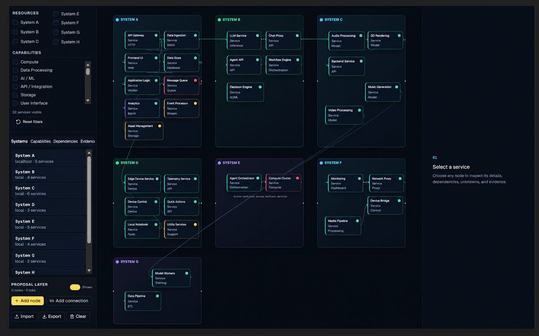This screenshot has height=336, width=539.
Task: Select the Message Queue node
Action: 181,85
